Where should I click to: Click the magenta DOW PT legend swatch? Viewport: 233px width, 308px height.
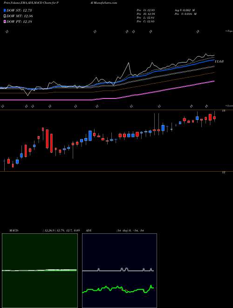click(x=5, y=21)
